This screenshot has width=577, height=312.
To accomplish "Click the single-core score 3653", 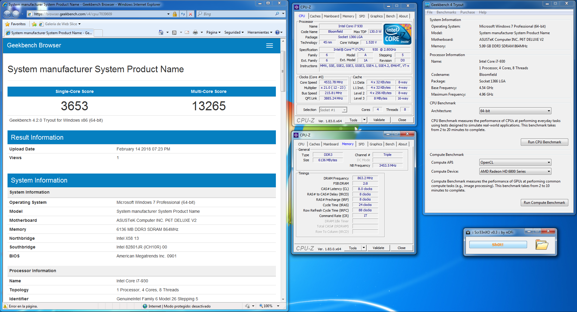I will pyautogui.click(x=75, y=106).
